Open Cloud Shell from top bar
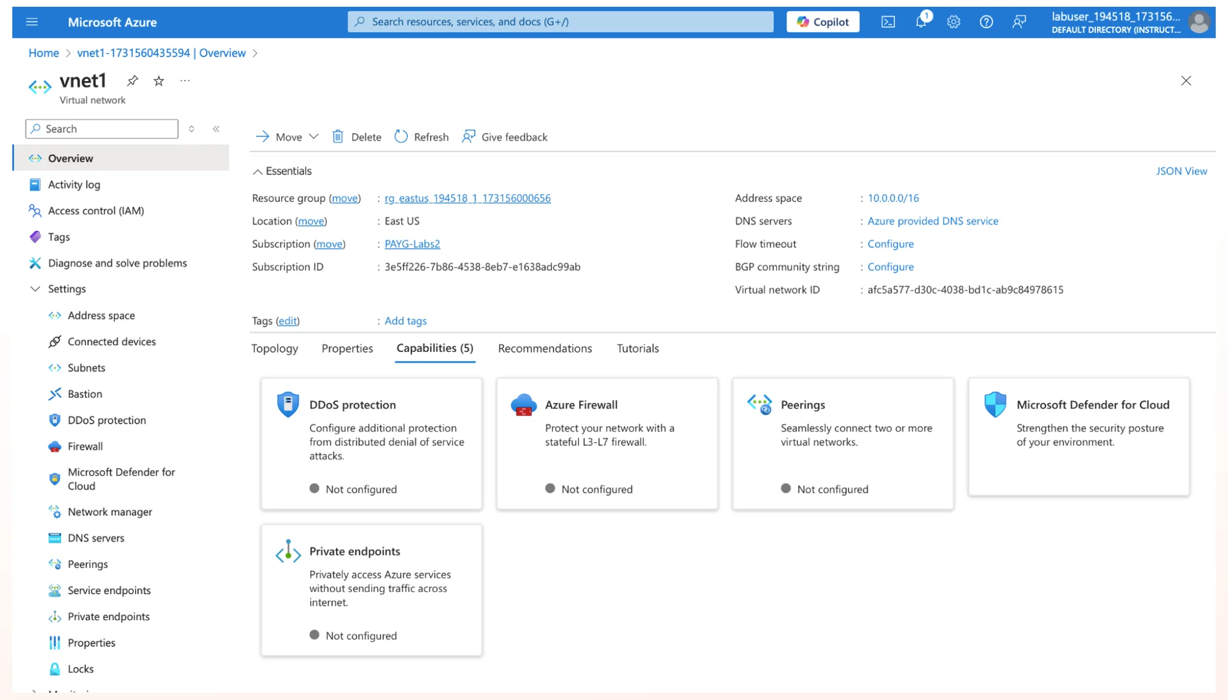Screen dimensions: 1228x700 (x=888, y=22)
